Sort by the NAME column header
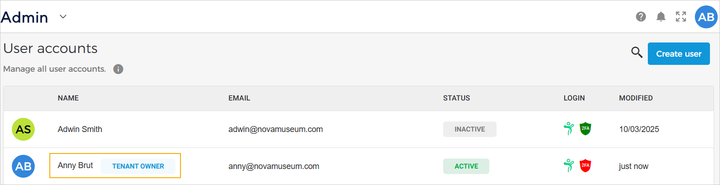This screenshot has height=185, width=720. (x=68, y=98)
